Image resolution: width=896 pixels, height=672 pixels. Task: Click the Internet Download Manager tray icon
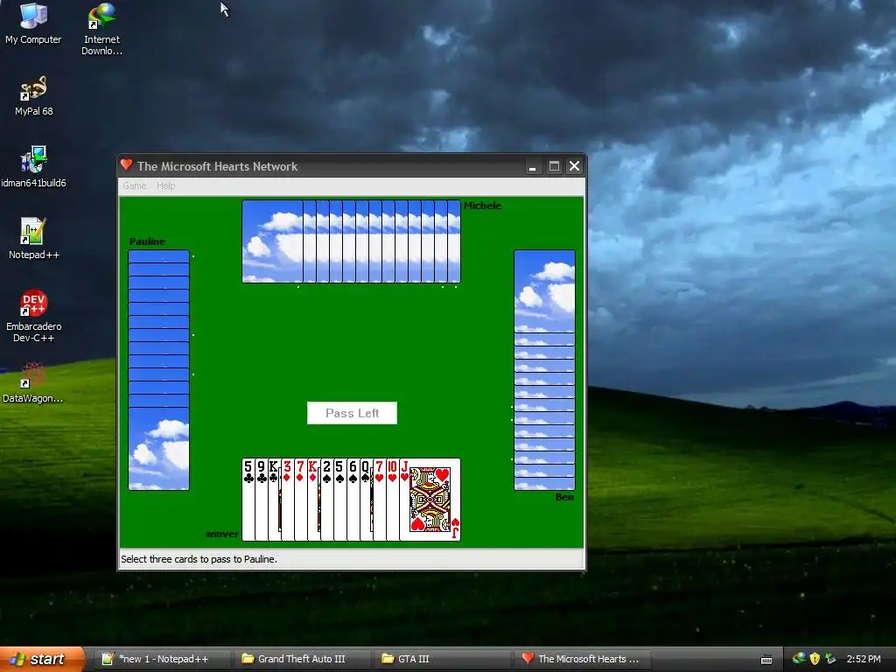[800, 659]
